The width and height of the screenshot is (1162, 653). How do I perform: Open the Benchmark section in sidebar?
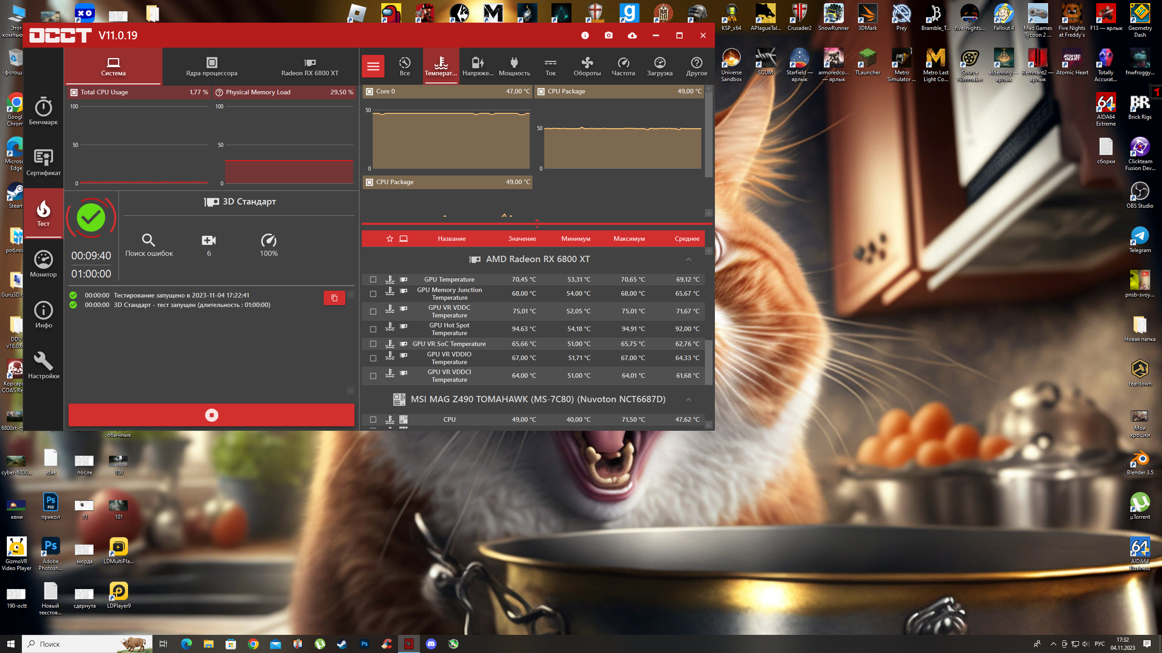(x=43, y=111)
